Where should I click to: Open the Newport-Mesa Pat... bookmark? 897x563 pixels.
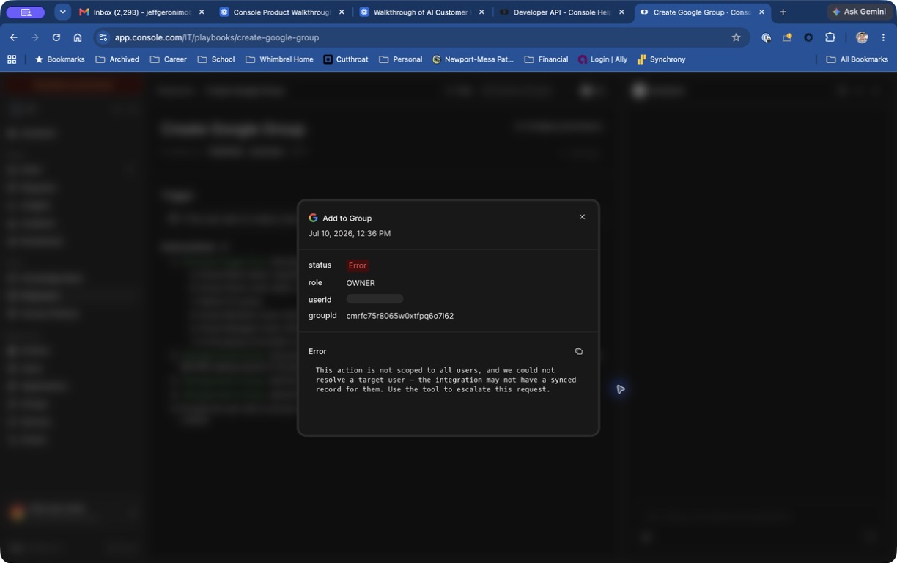click(x=473, y=59)
